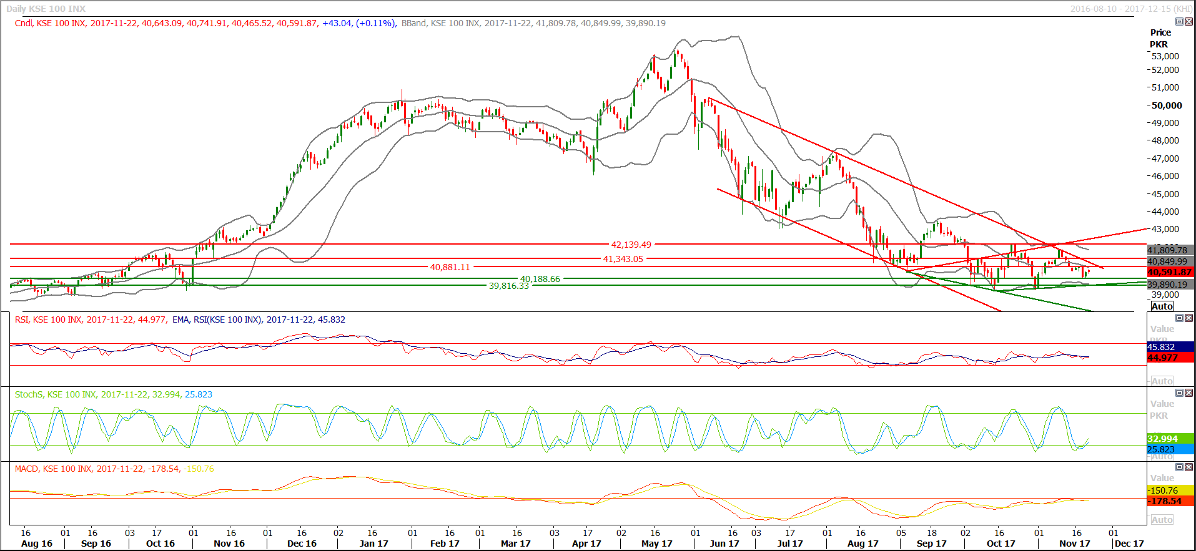
Task: Click the 40,188.66 support line label
Action: (540, 279)
